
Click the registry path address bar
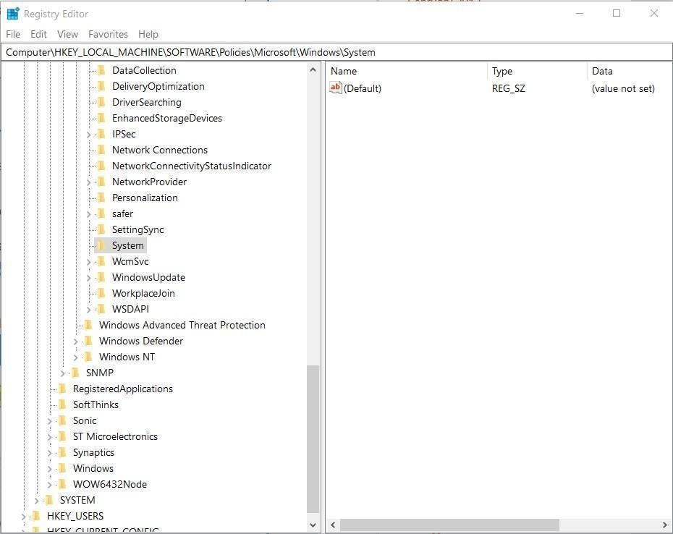pyautogui.click(x=336, y=52)
